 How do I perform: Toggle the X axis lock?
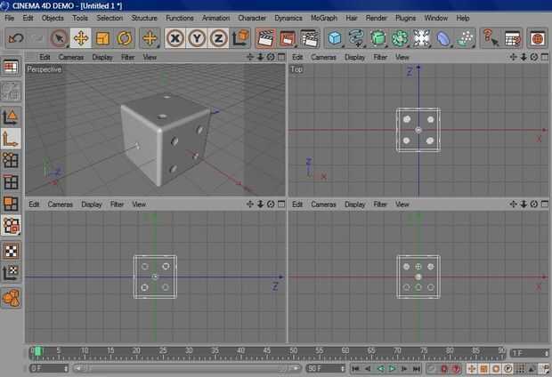pos(175,38)
